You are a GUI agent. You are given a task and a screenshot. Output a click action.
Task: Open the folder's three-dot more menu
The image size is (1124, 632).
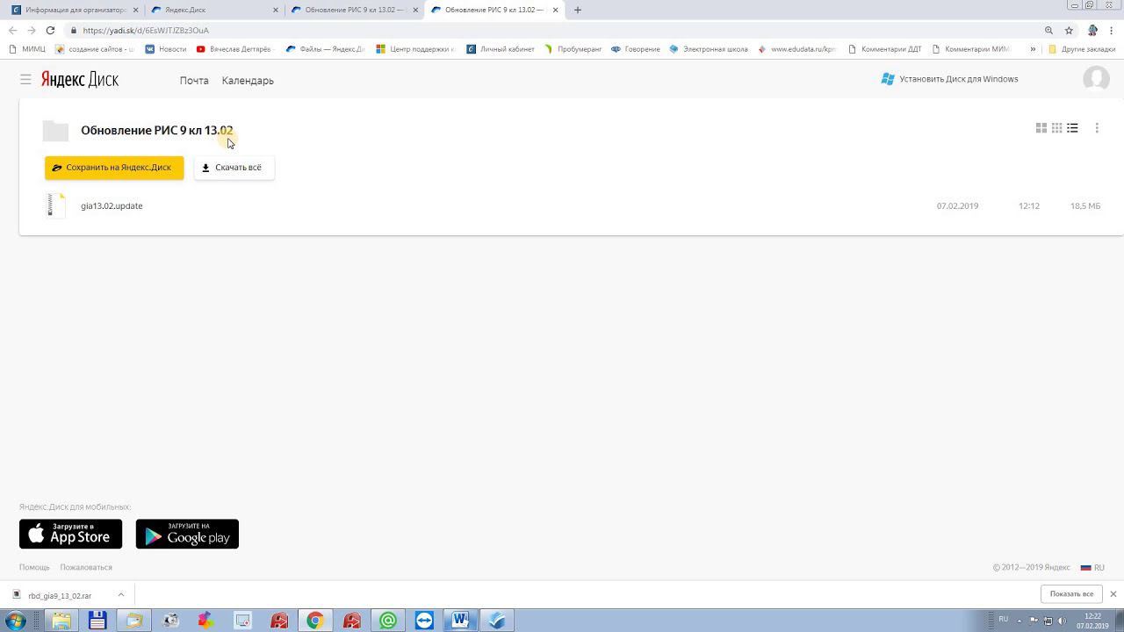click(1097, 128)
